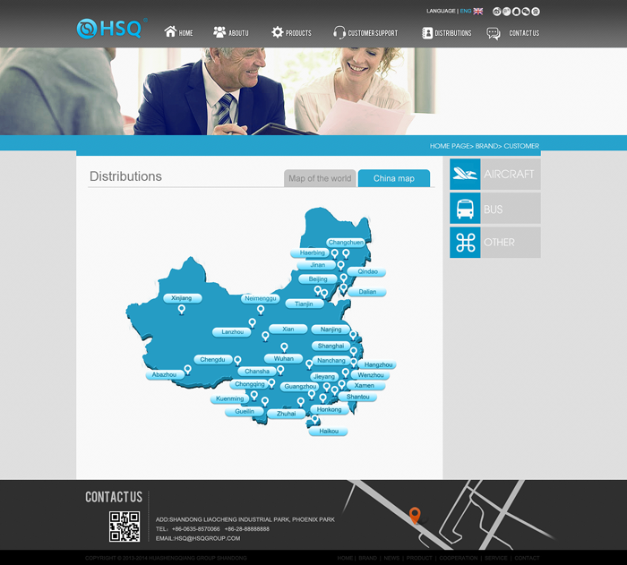Viewport: 627px width, 565px height.
Task: Select the Shanghai label on the map
Action: coord(331,346)
